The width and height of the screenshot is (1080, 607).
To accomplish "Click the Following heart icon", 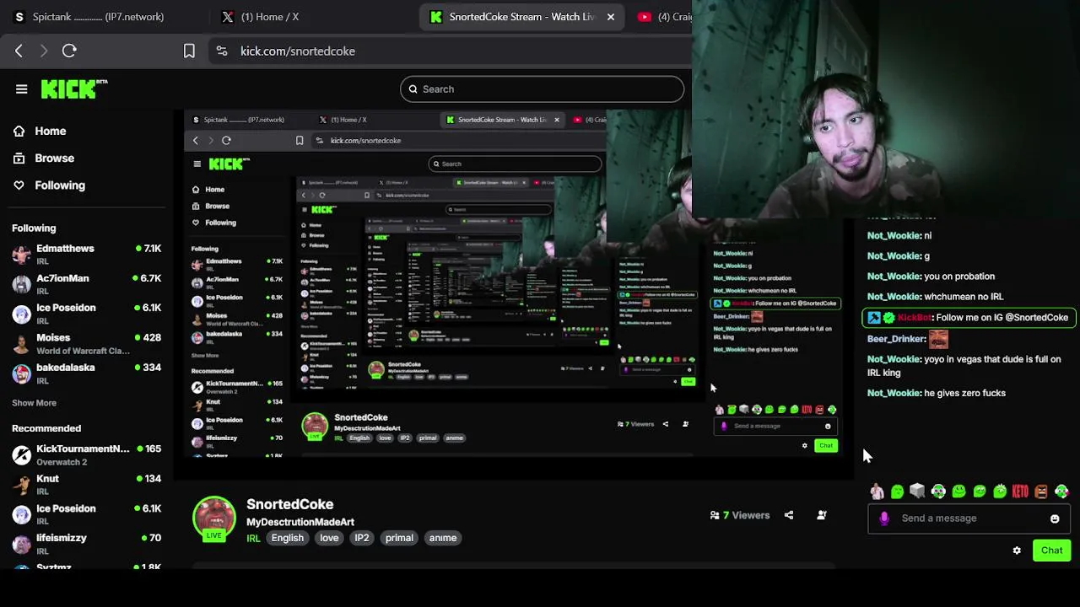I will pos(19,185).
